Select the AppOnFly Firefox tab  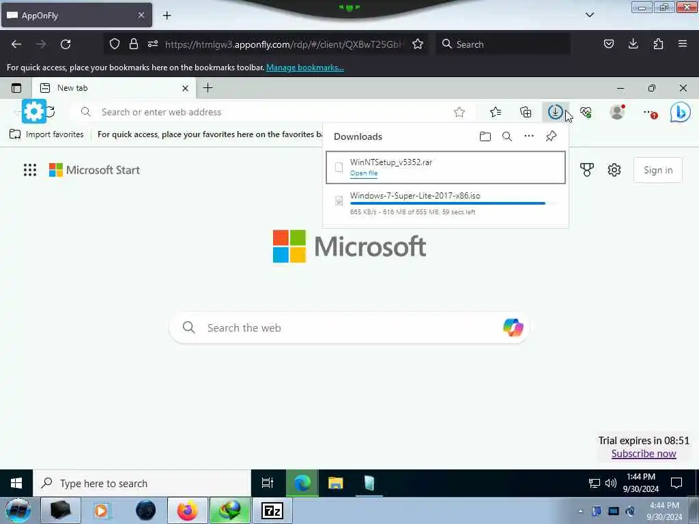coord(76,15)
